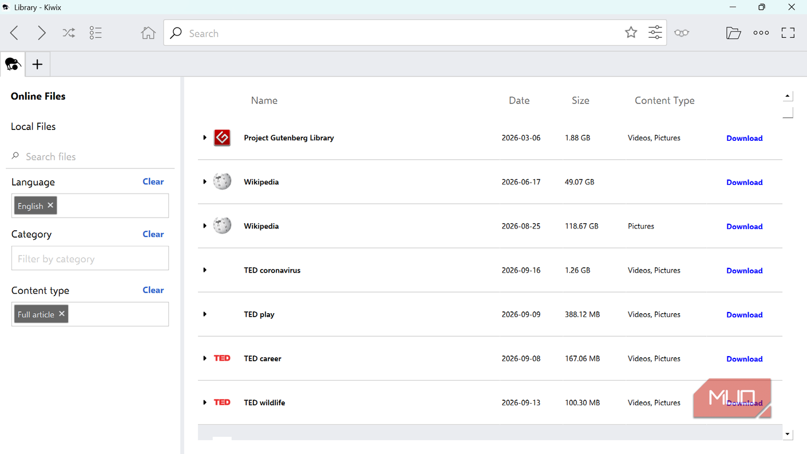
Task: Download the 49.07 GB Wikipedia file
Action: click(x=744, y=182)
